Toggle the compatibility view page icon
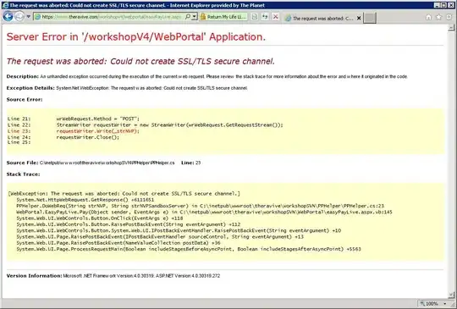Viewport: 457px width, 309px height. coord(255,17)
